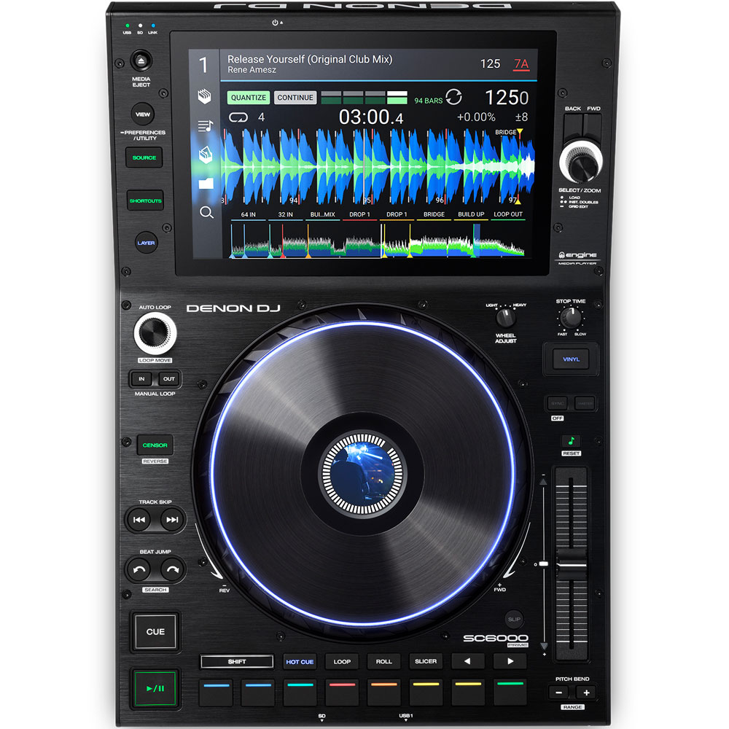This screenshot has width=729, height=729.
Task: Tap the deck number 1 on the display
Action: (203, 65)
